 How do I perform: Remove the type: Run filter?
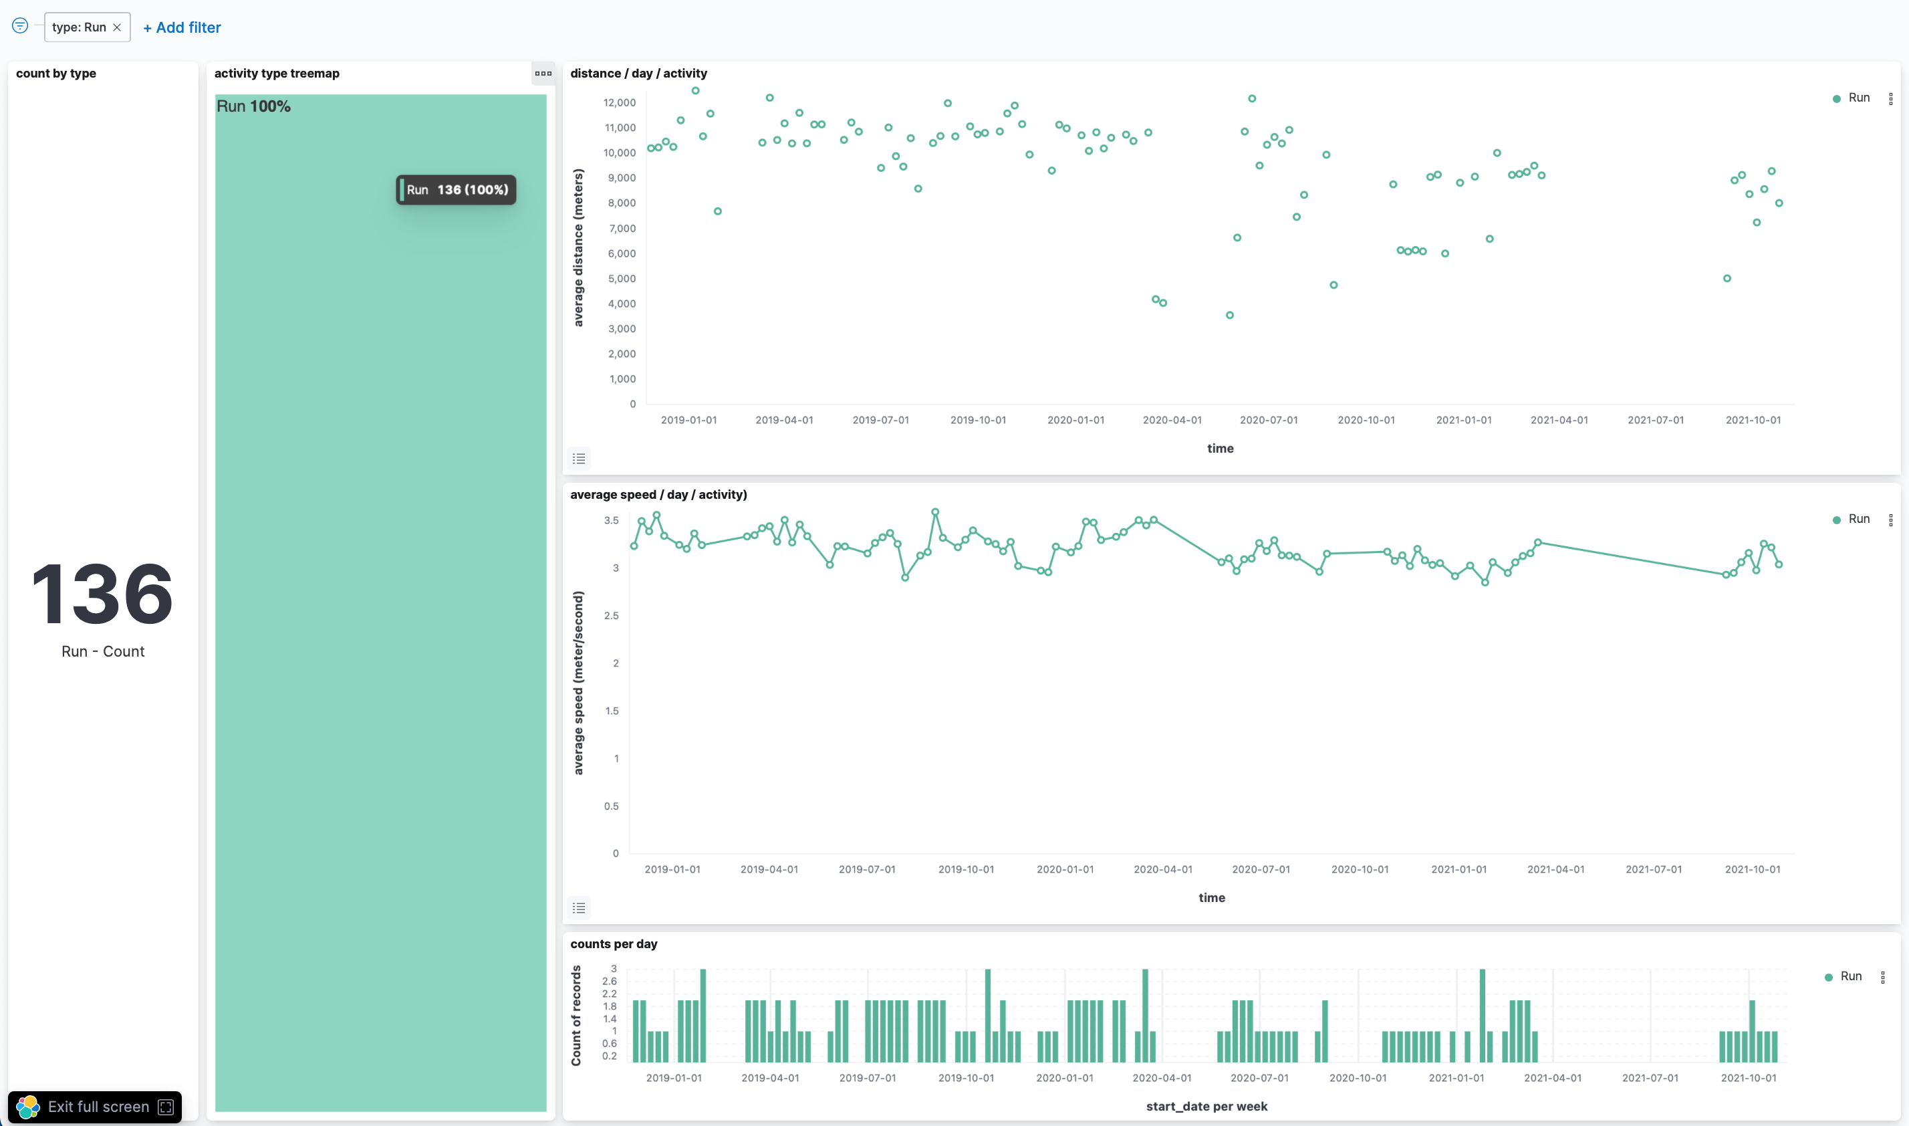(x=117, y=27)
